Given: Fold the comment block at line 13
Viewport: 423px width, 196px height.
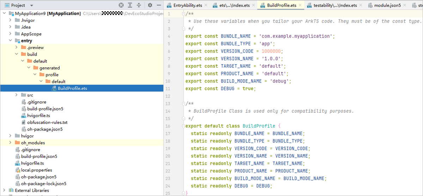Looking at the screenshot, I should [x=183, y=104].
